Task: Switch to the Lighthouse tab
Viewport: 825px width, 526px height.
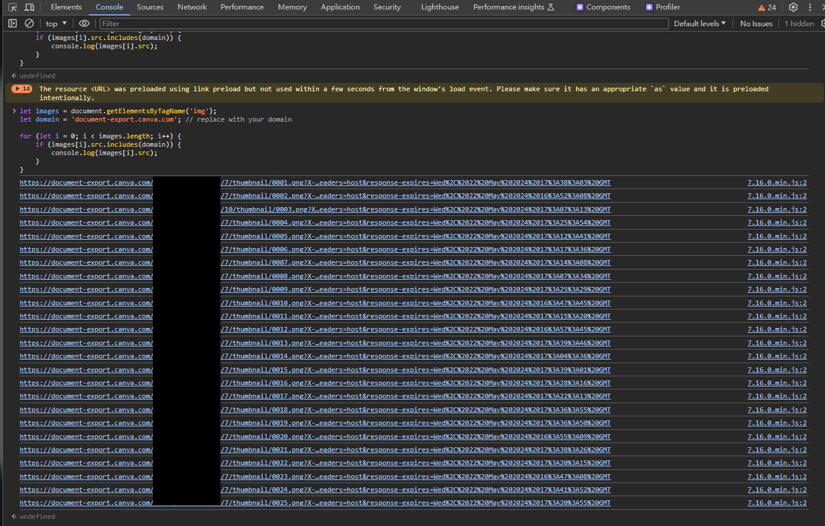Action: pos(440,7)
